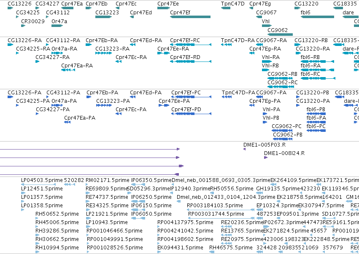Select the RP003184103.5prime cDNA label
This screenshot has width=359, height=254.
[x=215, y=206]
